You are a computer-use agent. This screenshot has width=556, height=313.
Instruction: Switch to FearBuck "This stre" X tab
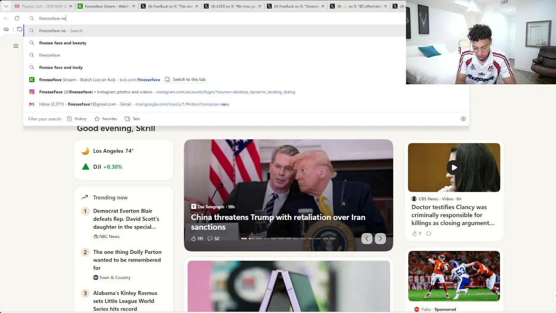169,6
